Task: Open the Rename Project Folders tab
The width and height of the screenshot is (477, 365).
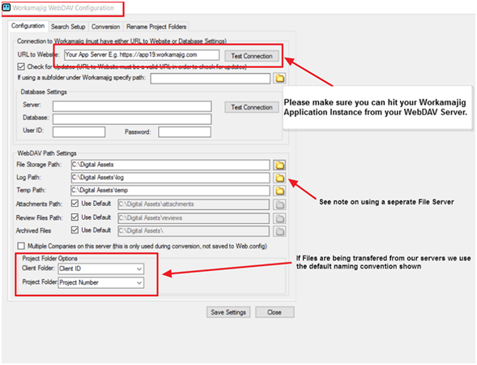Action: click(x=156, y=27)
